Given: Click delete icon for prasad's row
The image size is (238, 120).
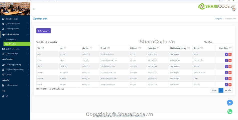Looking at the screenshot, I should click(x=230, y=73).
